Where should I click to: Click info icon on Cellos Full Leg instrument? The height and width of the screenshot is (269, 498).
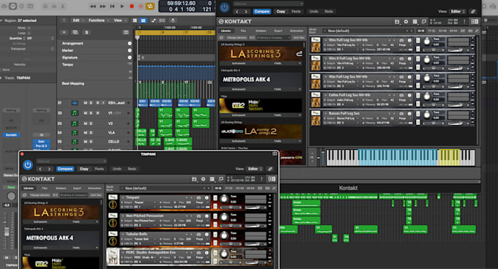(409, 95)
